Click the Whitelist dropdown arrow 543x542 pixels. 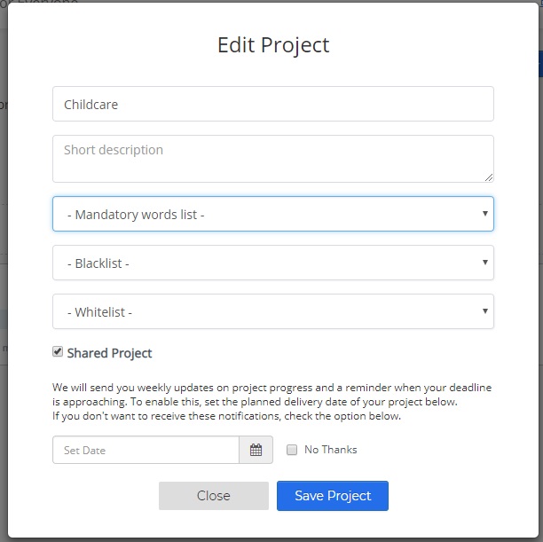pyautogui.click(x=485, y=311)
